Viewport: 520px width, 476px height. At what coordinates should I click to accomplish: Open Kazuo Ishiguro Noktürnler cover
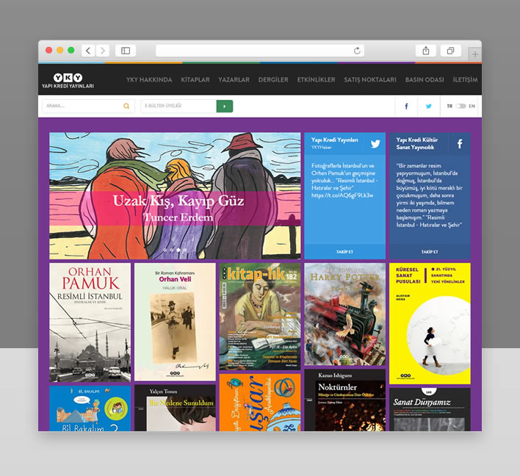pyautogui.click(x=345, y=400)
